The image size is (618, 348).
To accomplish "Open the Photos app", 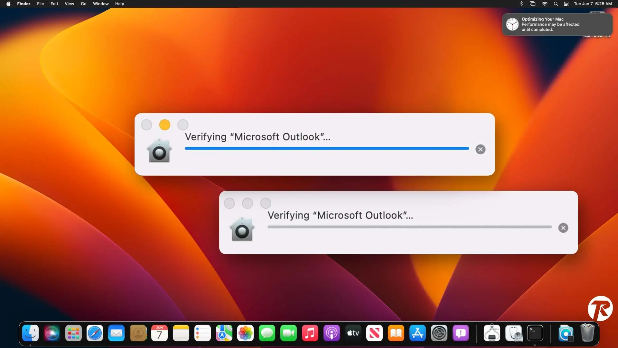I will tap(245, 333).
